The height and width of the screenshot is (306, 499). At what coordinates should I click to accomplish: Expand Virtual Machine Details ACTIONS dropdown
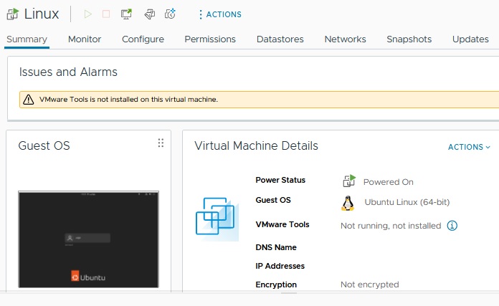click(469, 147)
